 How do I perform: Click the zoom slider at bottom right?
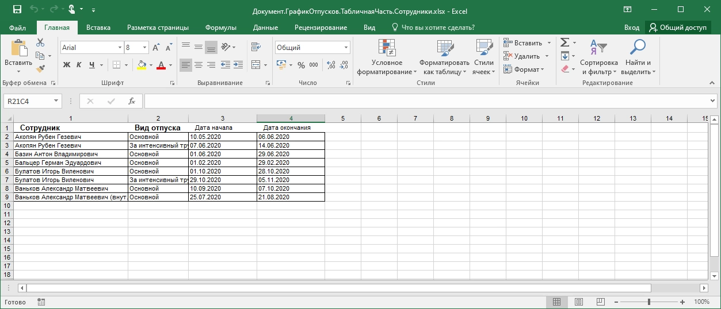coord(649,302)
